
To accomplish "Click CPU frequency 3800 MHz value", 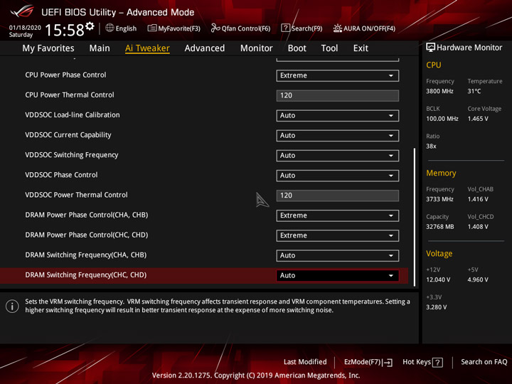I will point(439,91).
